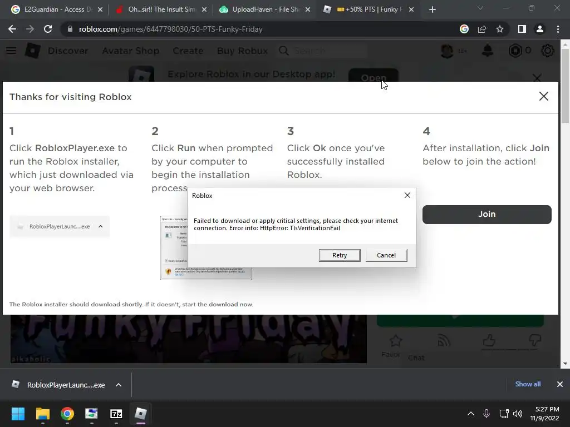
Task: Open the browser side panel
Action: coord(522,29)
